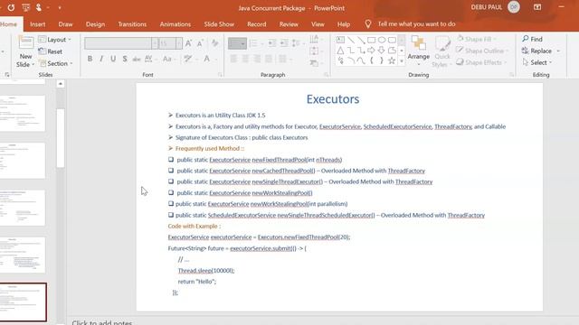Open the Section dropdown
This screenshot has height=325, width=579.
click(x=56, y=63)
